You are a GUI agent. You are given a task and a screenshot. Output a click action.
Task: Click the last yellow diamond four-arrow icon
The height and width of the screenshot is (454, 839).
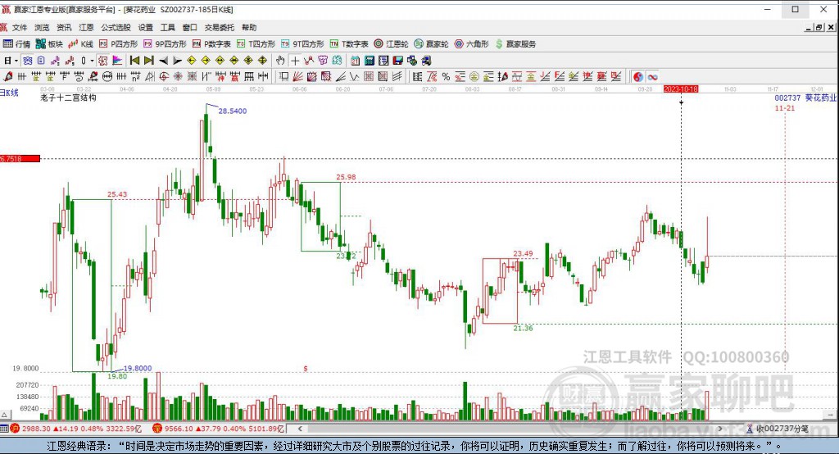[262, 61]
